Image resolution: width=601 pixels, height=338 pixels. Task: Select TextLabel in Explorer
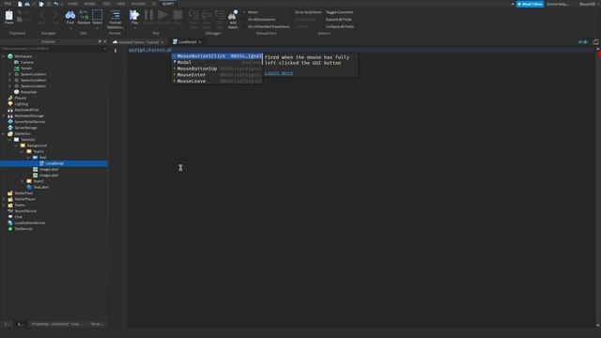[x=40, y=187]
